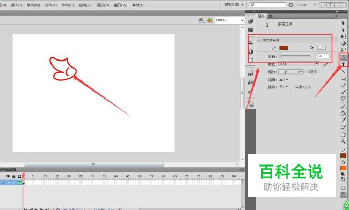Open the 样式 stroke style dropdown
Image resolution: width=349 pixels, height=210 pixels.
click(x=299, y=64)
